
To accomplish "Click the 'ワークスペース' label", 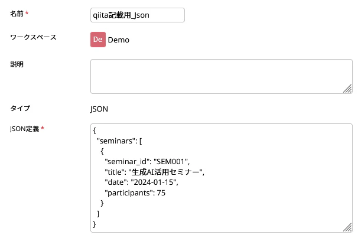I will click(x=33, y=37).
